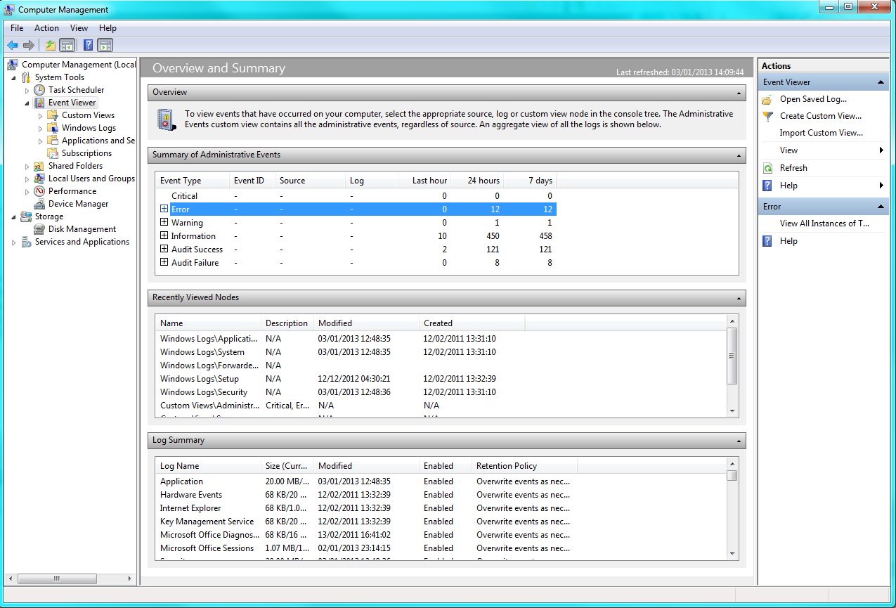Image resolution: width=896 pixels, height=608 pixels.
Task: Select the Windows Logs\Setup row
Action: coord(441,379)
